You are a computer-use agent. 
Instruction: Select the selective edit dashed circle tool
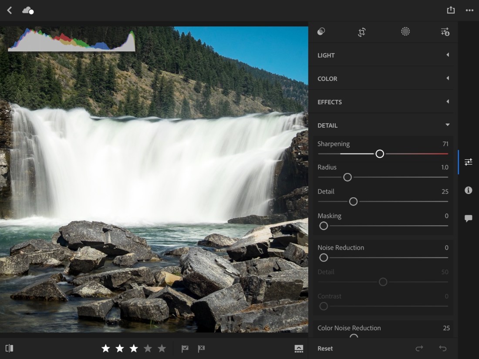(x=405, y=31)
